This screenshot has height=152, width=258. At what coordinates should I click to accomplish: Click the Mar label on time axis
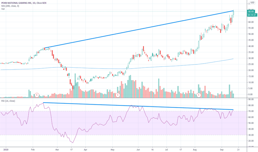pyautogui.click(x=57, y=150)
